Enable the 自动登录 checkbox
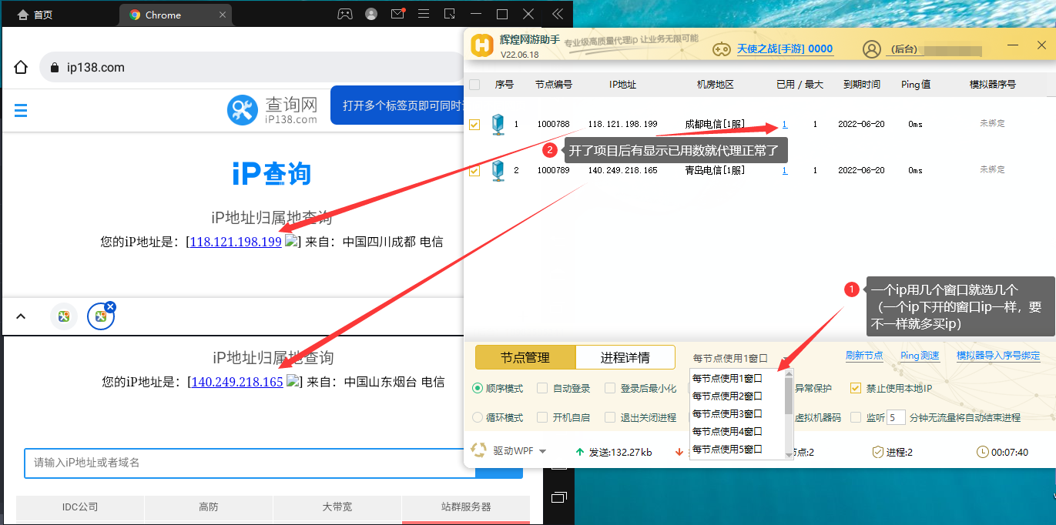This screenshot has width=1056, height=525. tap(542, 389)
